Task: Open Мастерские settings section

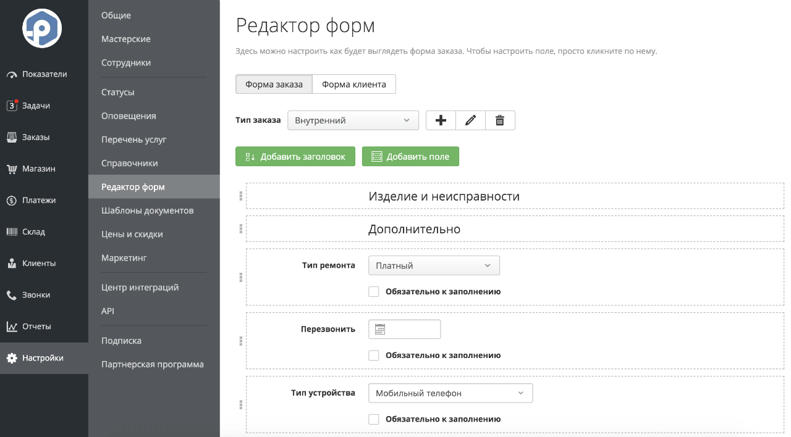Action: click(126, 39)
